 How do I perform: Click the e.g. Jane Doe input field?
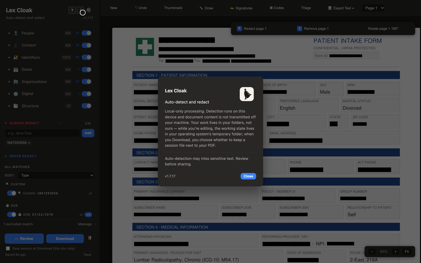[x=42, y=133]
